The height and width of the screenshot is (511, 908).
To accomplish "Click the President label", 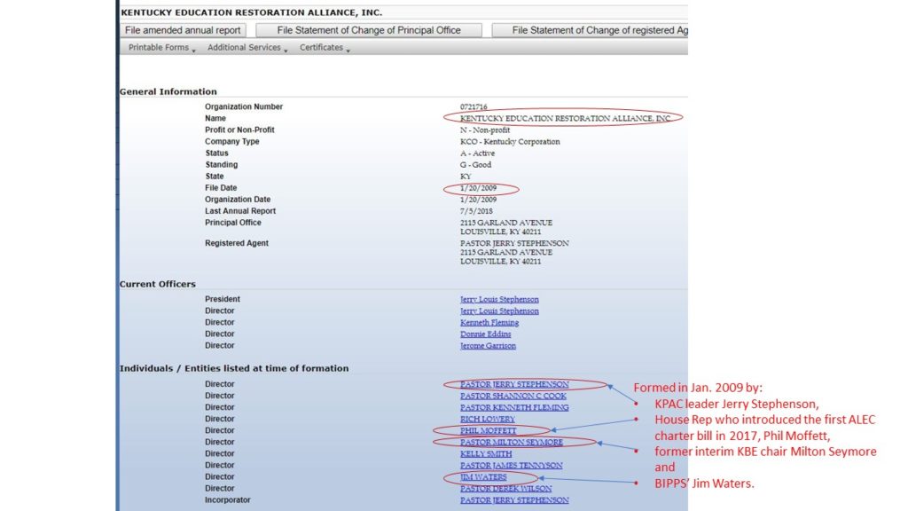I will [223, 299].
